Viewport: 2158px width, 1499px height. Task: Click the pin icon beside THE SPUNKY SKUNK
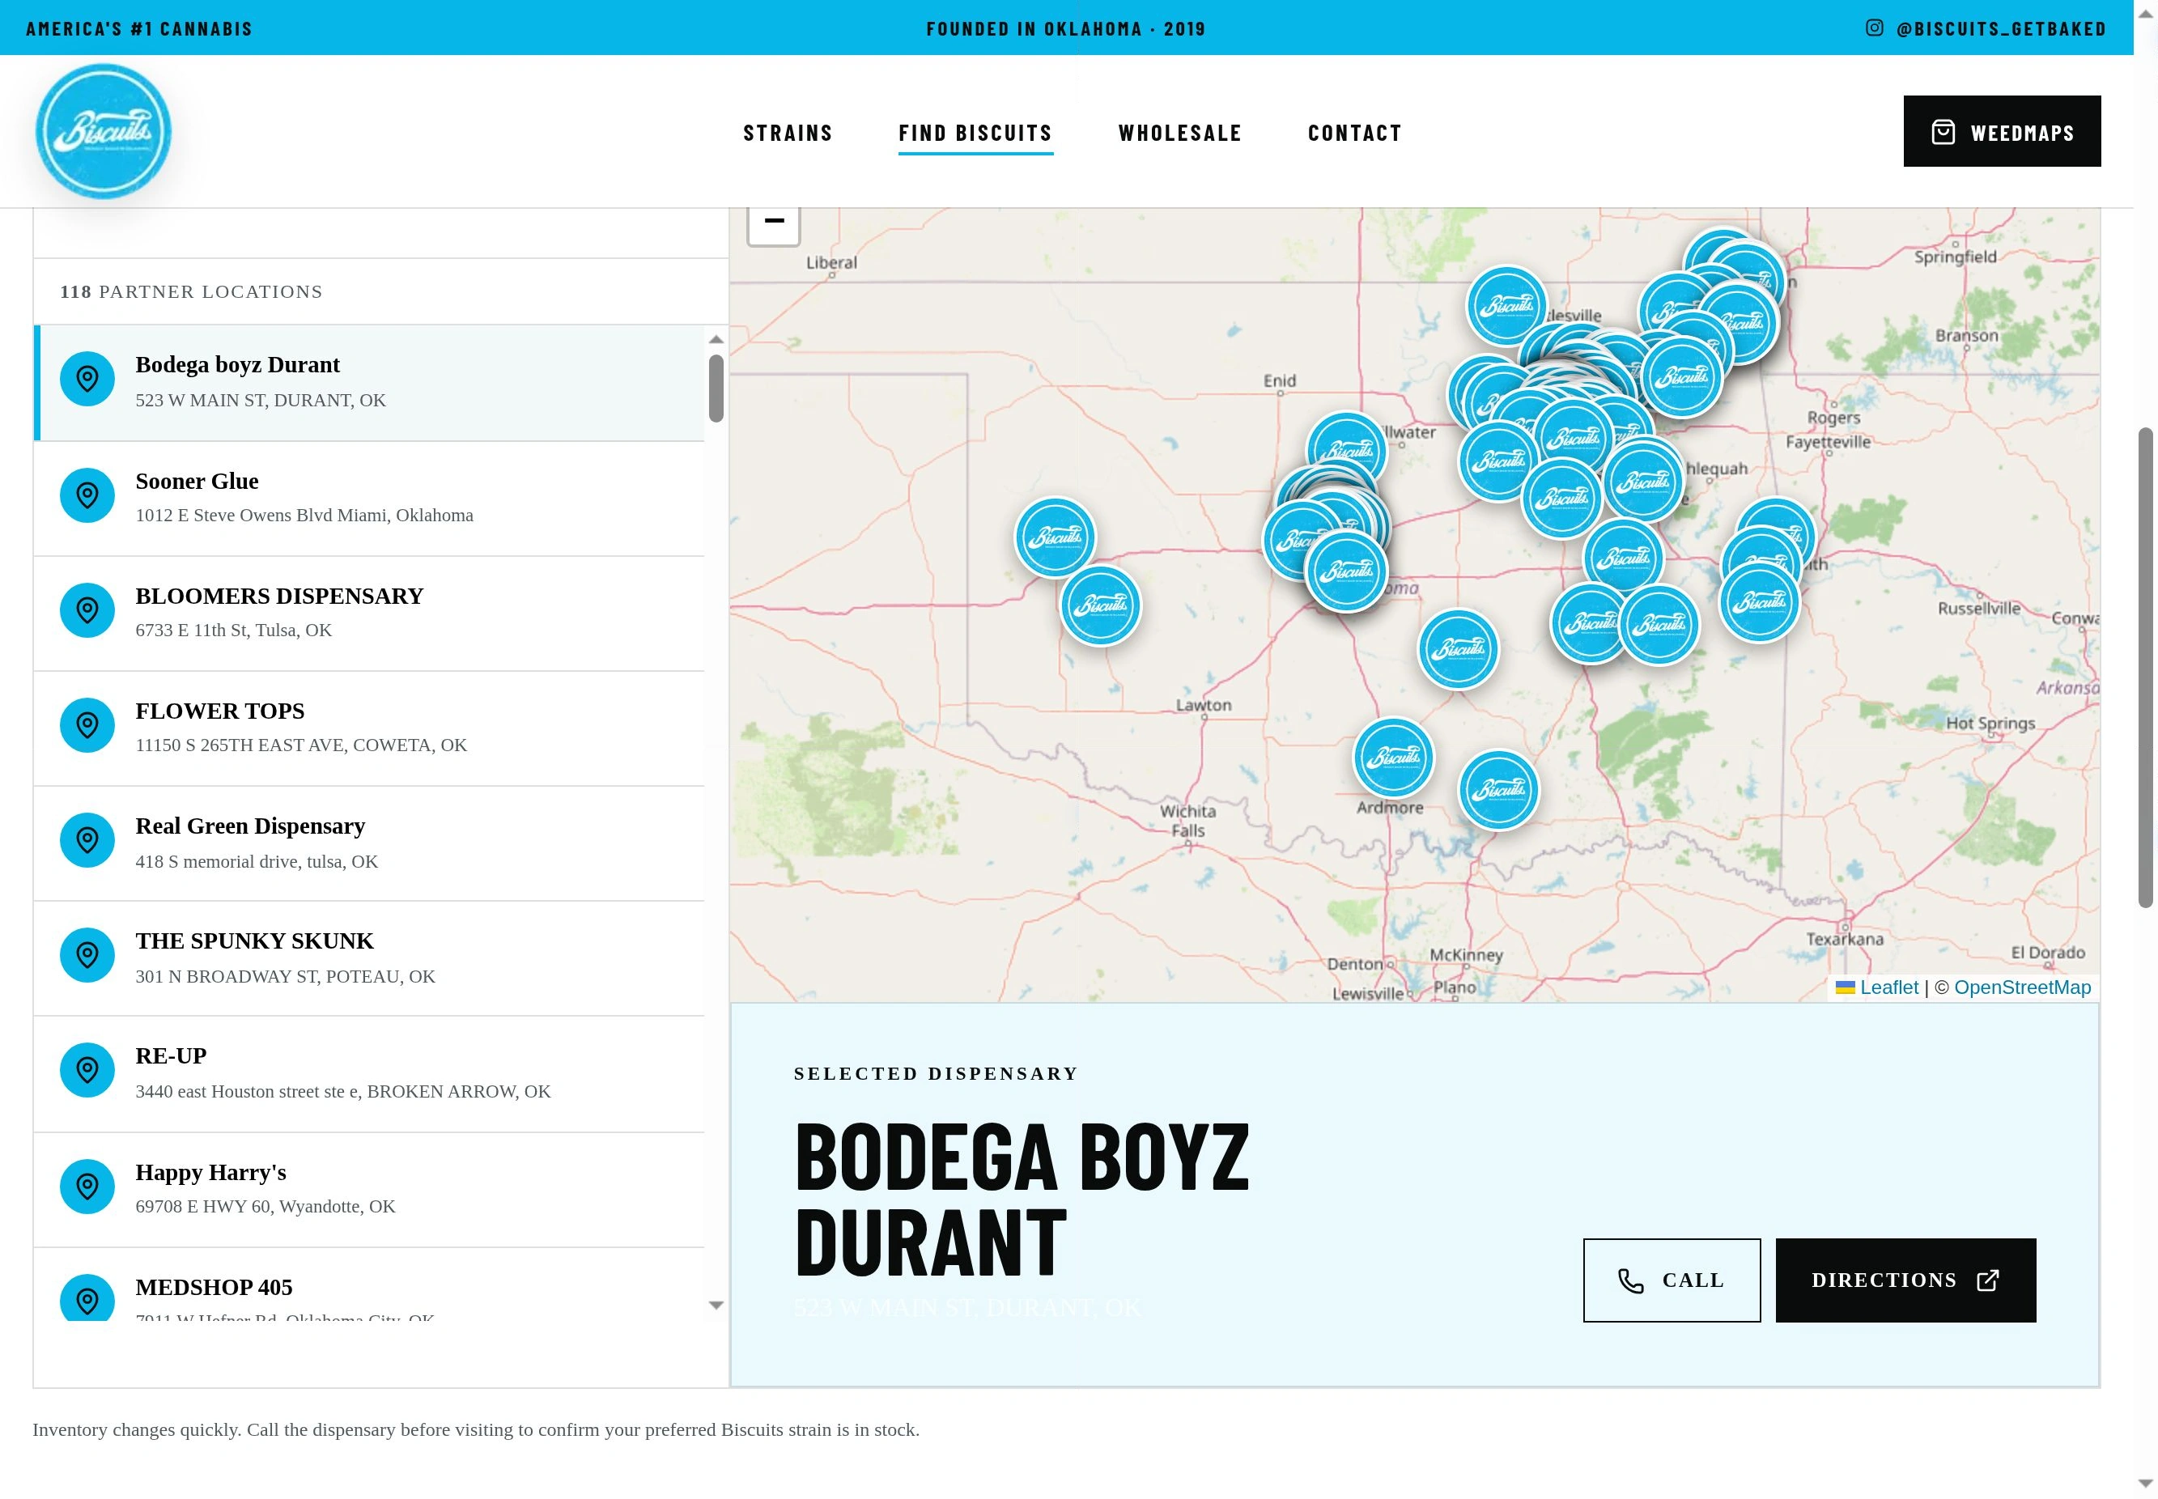tap(87, 955)
